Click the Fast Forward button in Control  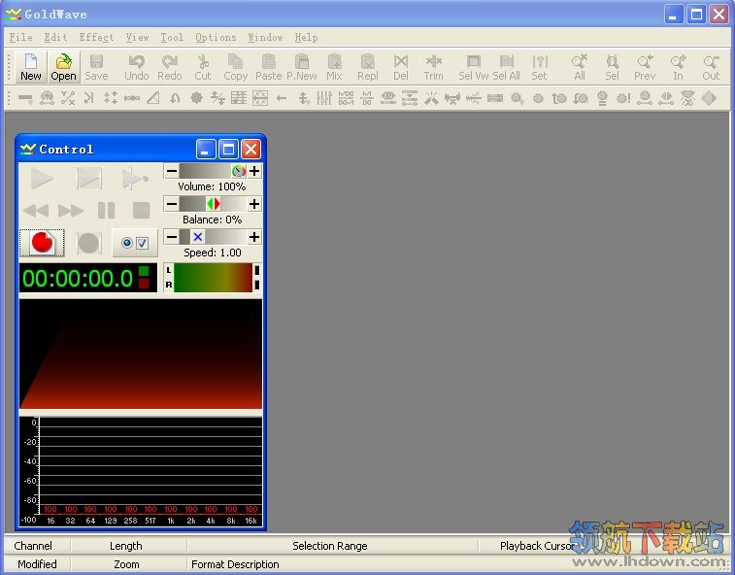click(x=71, y=210)
